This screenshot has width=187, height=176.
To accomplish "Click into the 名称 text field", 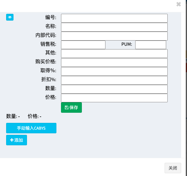I will point(114,27).
